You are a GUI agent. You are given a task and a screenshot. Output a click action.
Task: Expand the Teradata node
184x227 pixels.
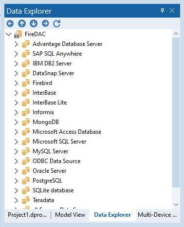(x=16, y=200)
